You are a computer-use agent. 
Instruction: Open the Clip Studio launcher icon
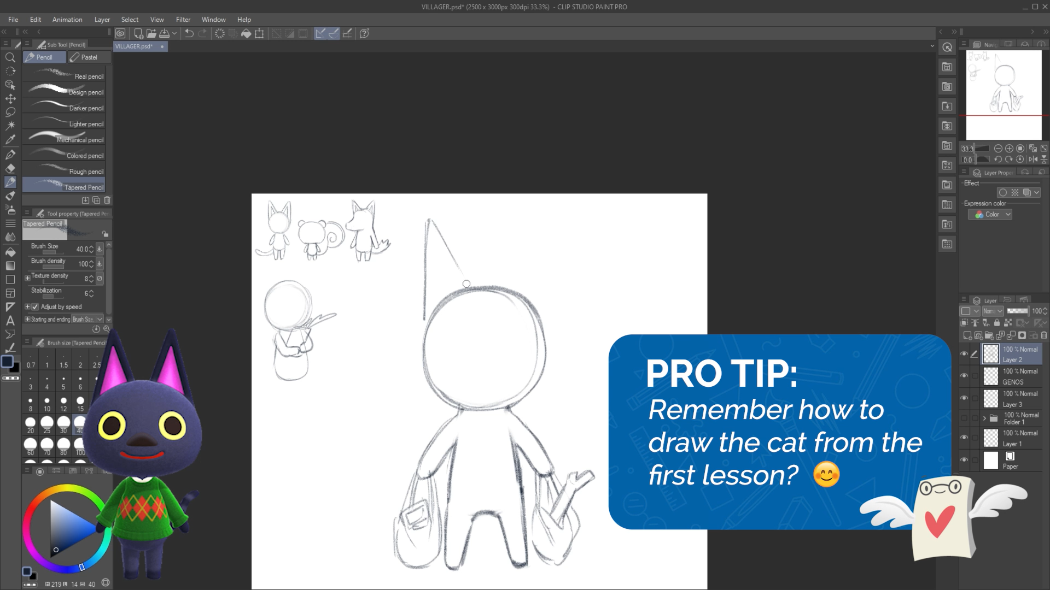(120, 33)
